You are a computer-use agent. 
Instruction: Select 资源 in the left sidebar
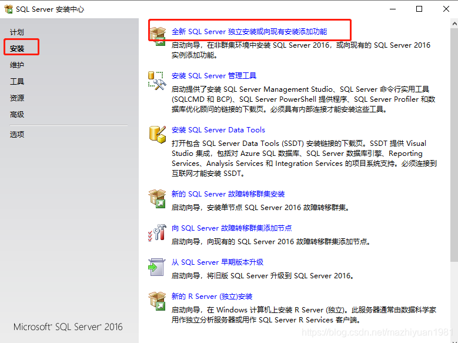point(17,98)
